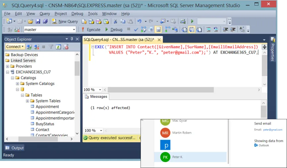Uncomment the selected lines icon
Screen dimensions: 287x168
216,29
